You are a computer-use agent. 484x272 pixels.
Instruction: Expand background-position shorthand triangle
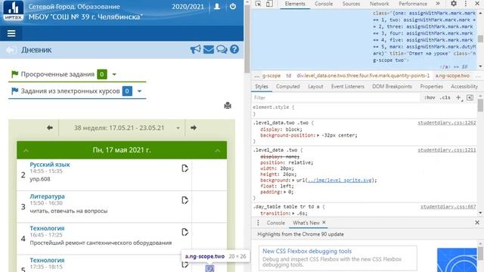tap(318, 135)
